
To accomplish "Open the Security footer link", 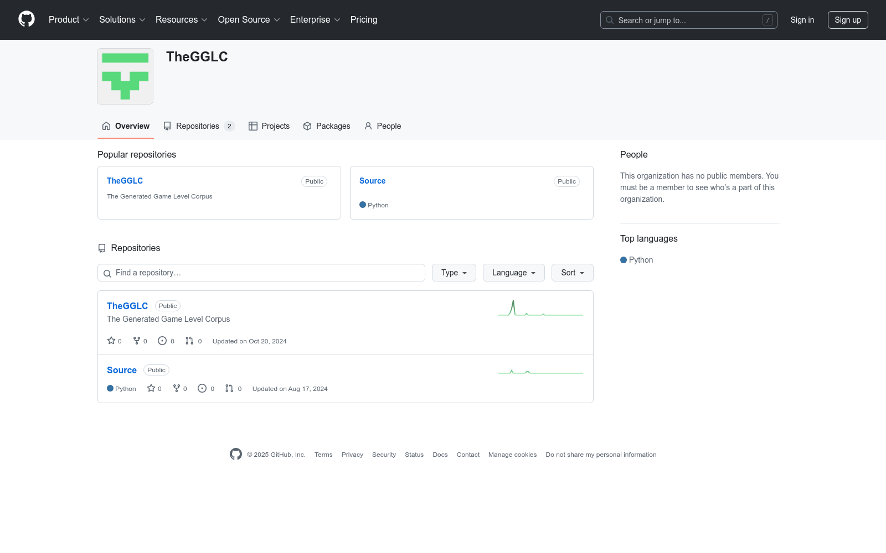I will coord(384,455).
